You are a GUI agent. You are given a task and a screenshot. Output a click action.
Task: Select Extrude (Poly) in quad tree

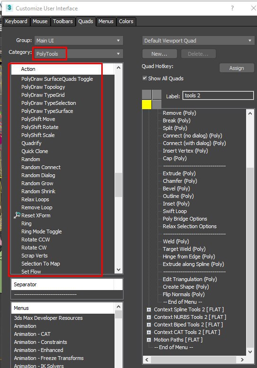pyautogui.click(x=179, y=173)
